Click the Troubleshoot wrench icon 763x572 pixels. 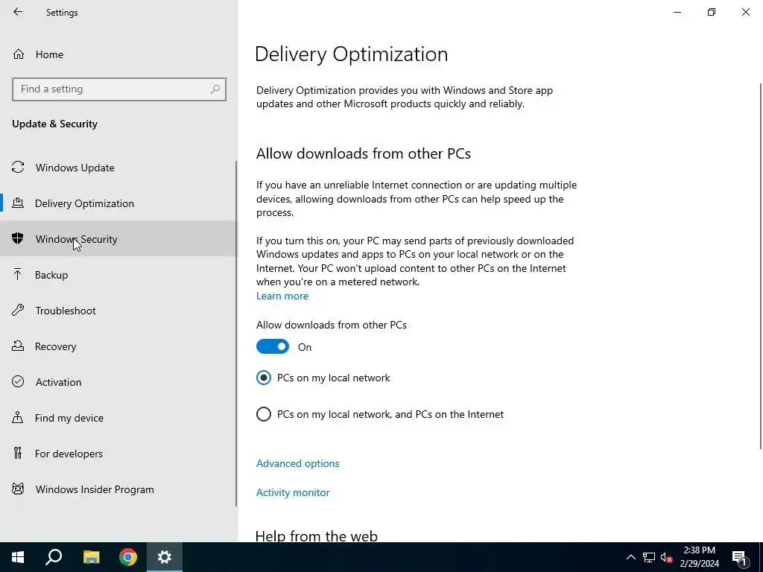tap(18, 311)
